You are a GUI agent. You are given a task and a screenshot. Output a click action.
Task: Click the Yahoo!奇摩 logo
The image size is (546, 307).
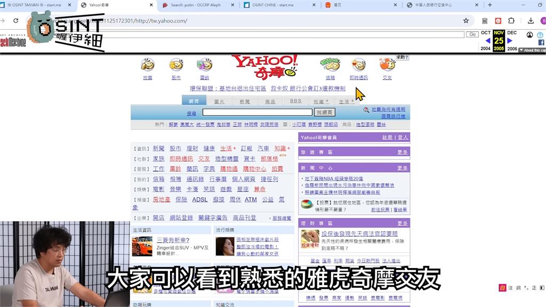pos(265,67)
